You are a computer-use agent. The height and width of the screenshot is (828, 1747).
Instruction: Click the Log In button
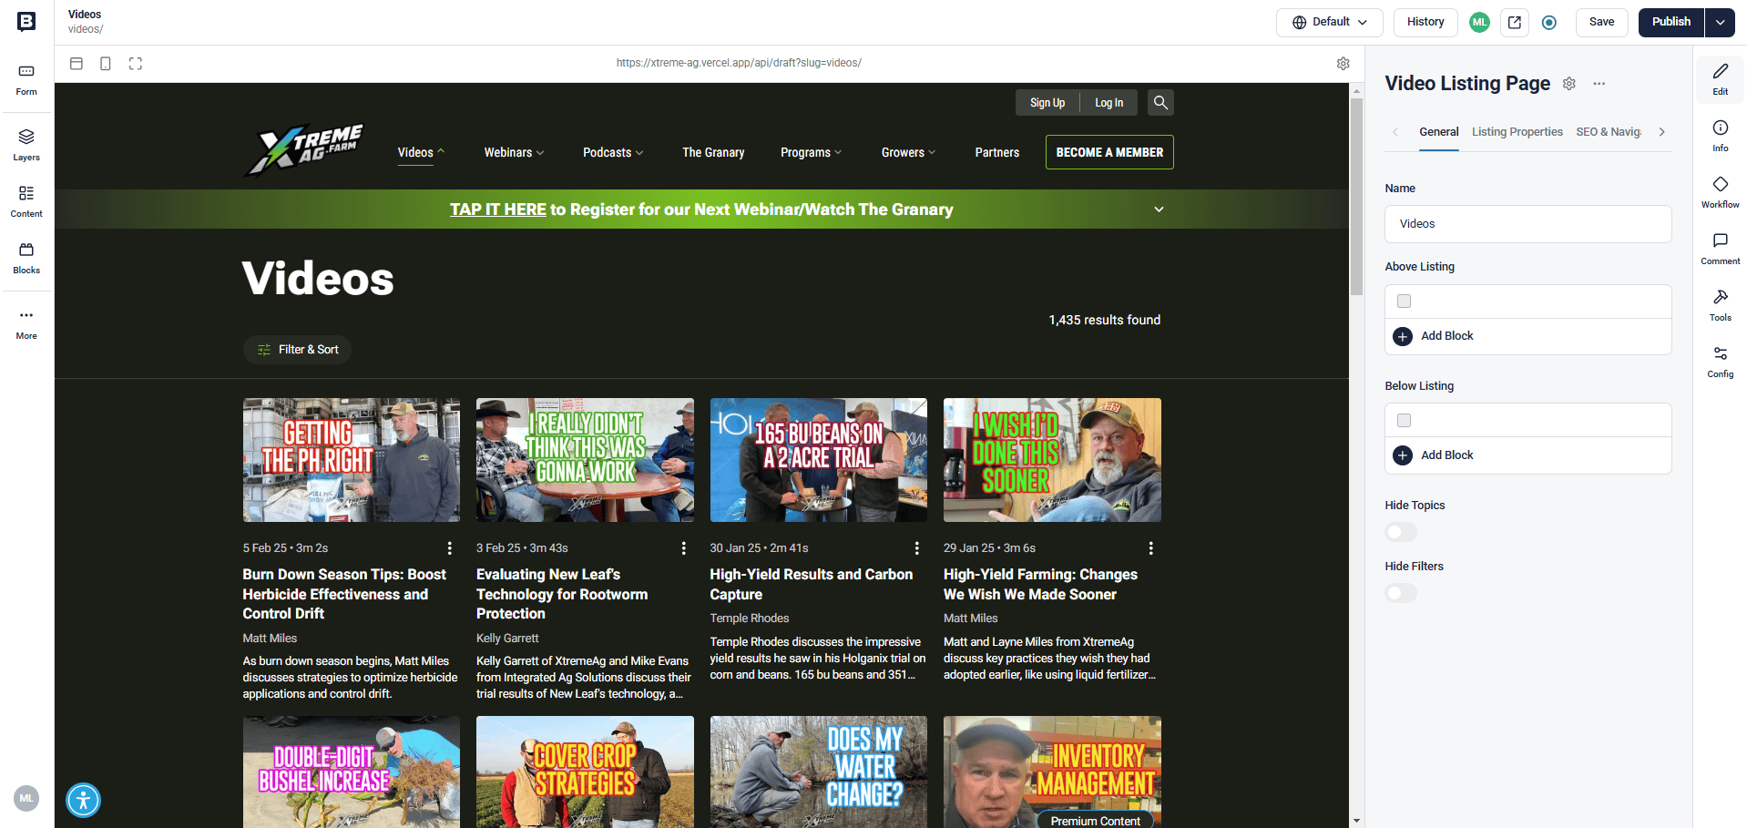[1108, 103]
